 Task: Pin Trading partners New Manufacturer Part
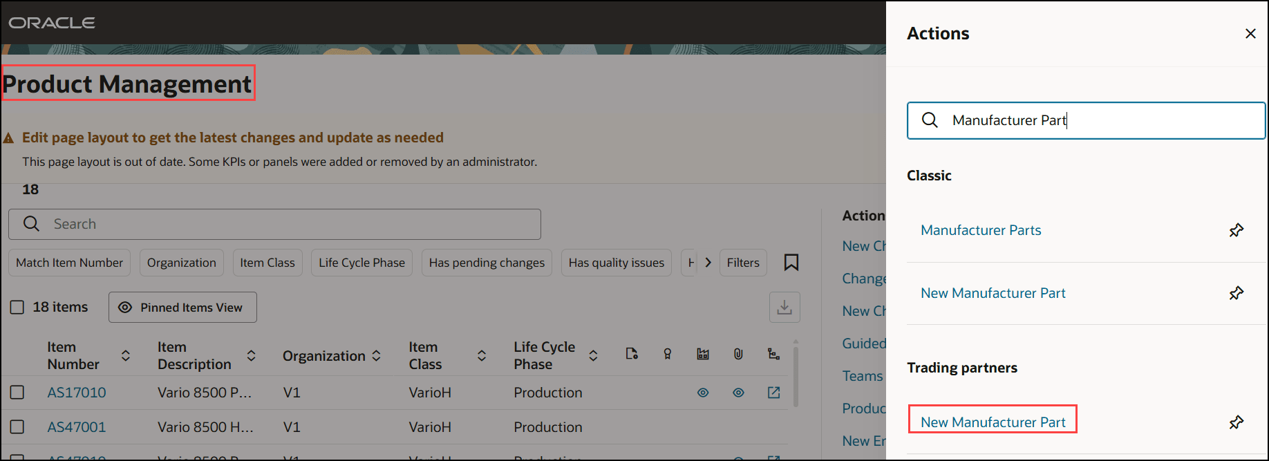click(1236, 422)
